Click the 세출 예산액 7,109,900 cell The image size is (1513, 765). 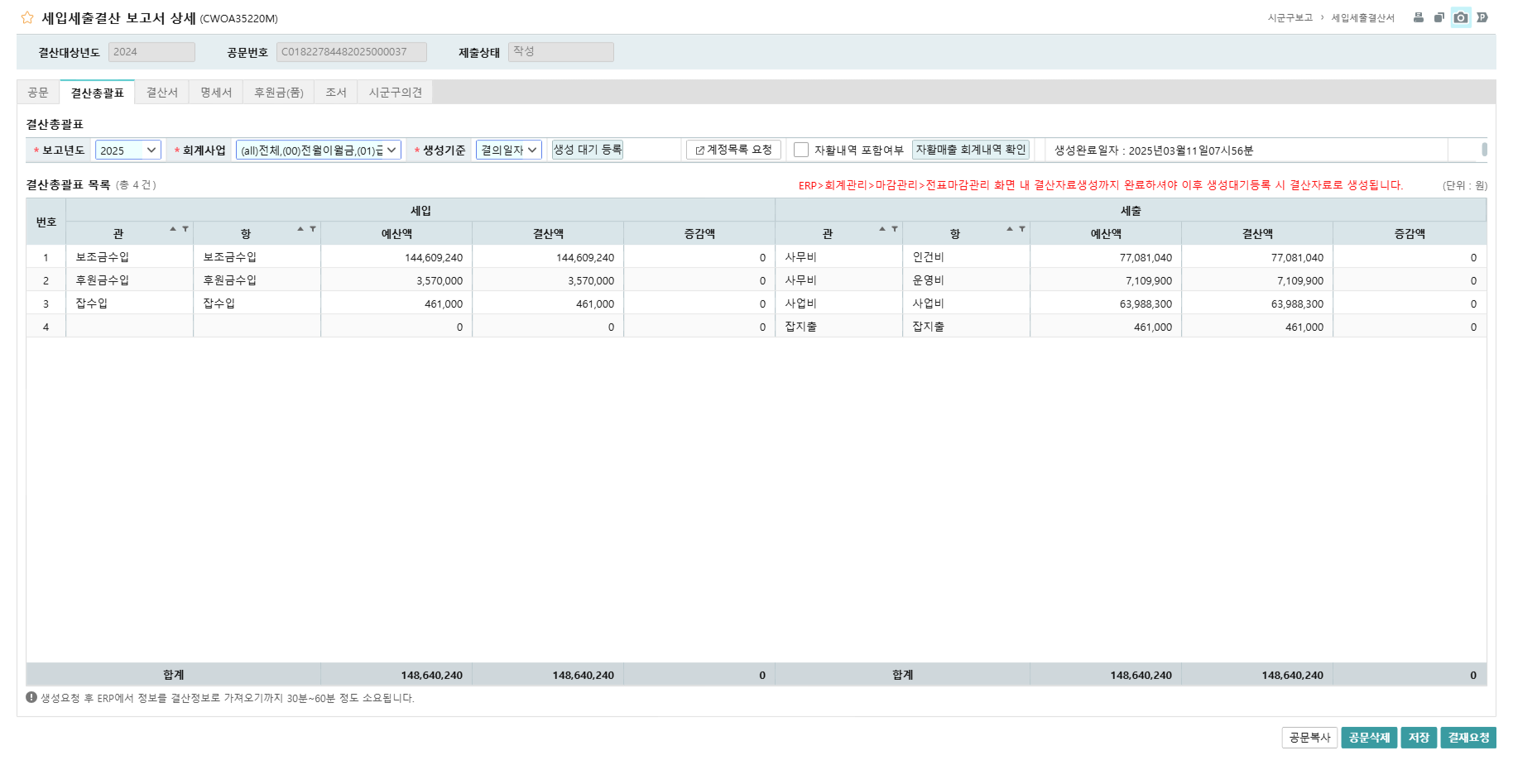(1106, 280)
